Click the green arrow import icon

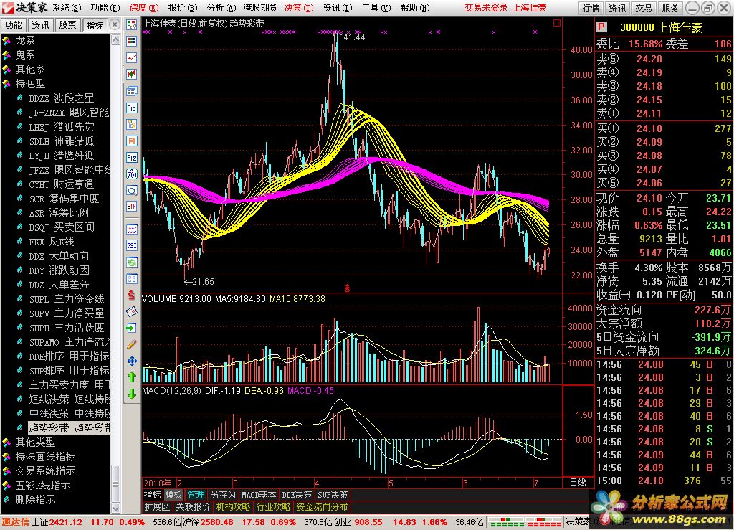point(132,328)
